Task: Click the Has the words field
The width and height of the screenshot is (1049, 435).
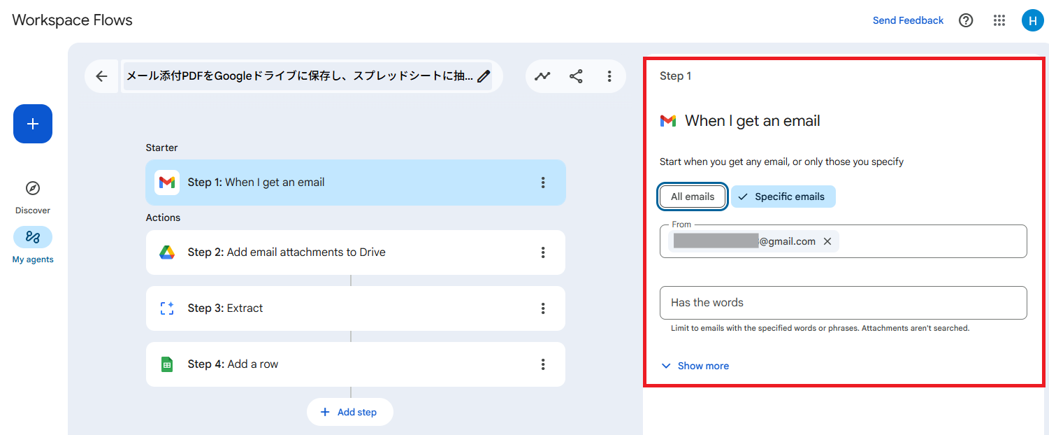Action: (843, 303)
